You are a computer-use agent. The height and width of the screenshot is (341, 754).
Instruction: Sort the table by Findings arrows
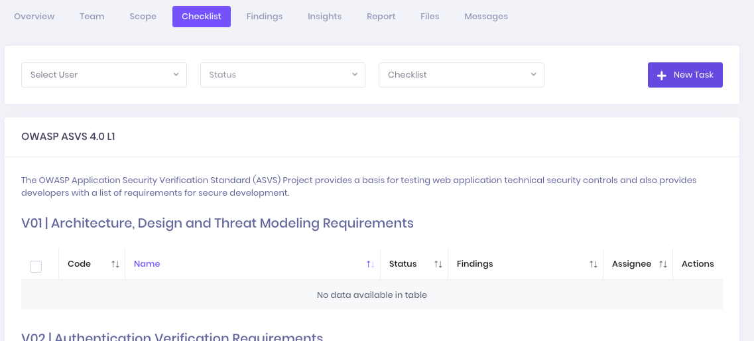(x=594, y=264)
